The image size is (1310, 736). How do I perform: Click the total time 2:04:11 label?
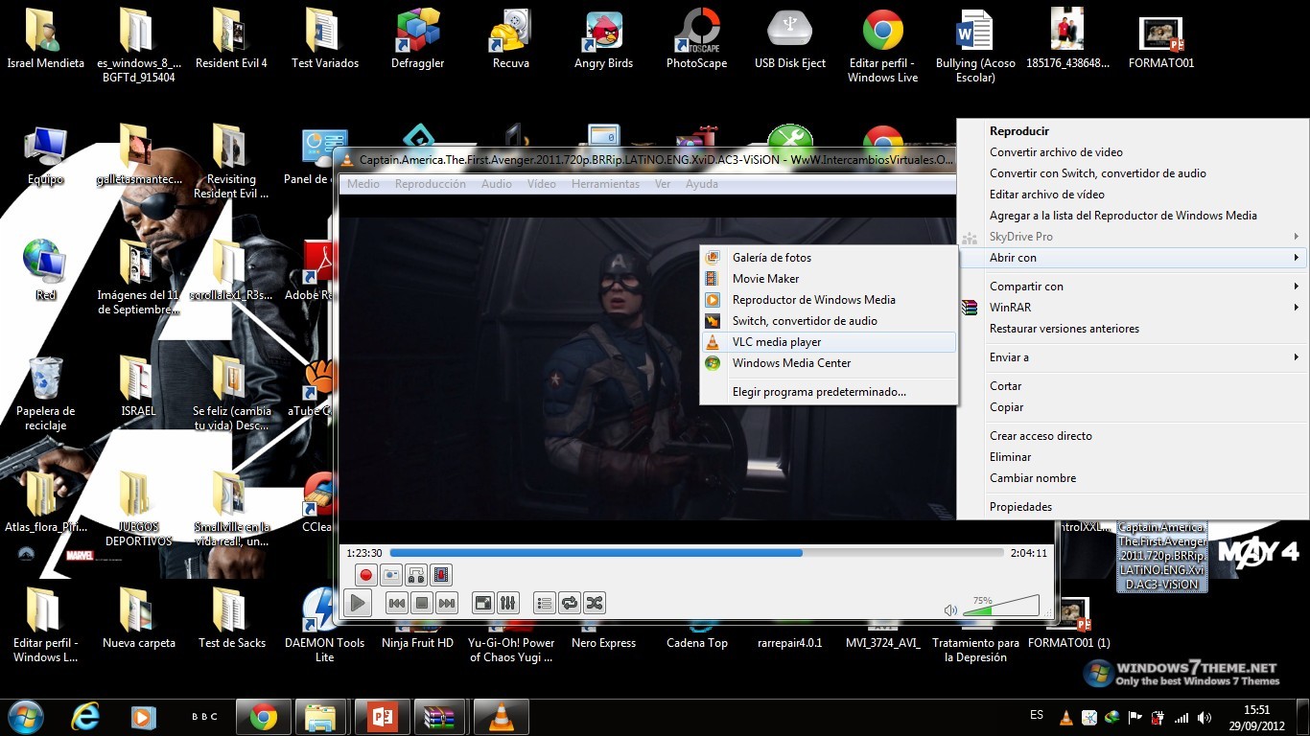[1028, 553]
